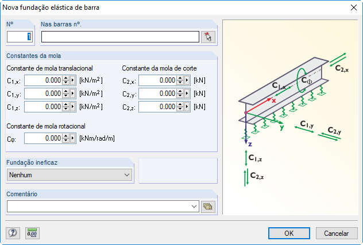The width and height of the screenshot is (363, 245).
Task: Decrease C2,y with the down spinner
Action: pos(180,96)
